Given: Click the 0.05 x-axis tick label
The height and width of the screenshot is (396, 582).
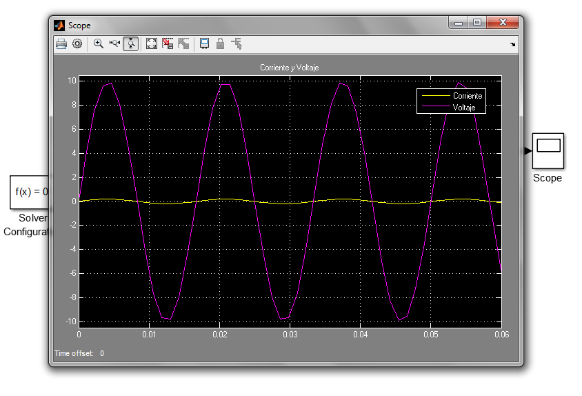Looking at the screenshot, I should (x=431, y=335).
